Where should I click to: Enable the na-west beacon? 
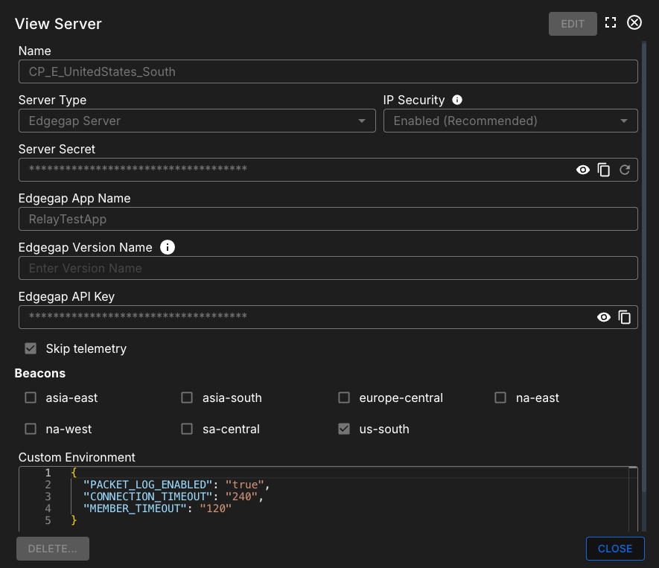click(x=31, y=429)
